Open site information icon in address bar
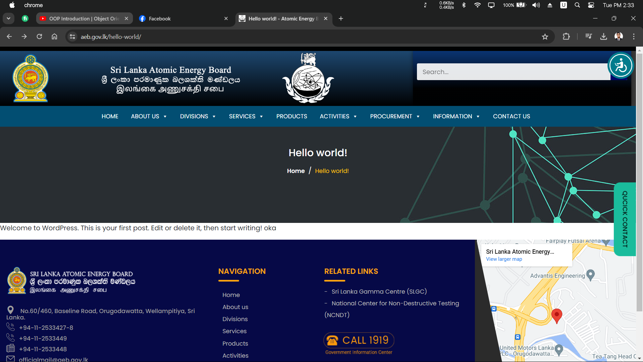This screenshot has width=643, height=362. 72,37
